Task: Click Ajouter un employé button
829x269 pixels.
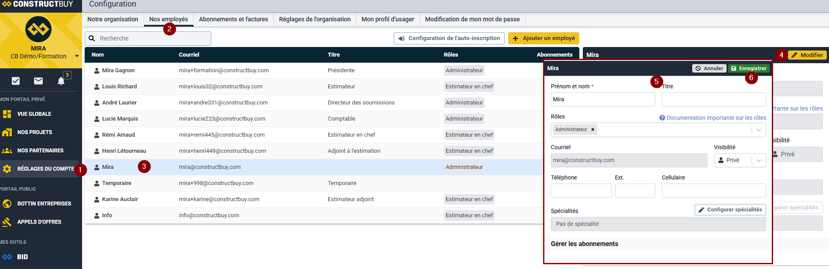Action: [543, 38]
